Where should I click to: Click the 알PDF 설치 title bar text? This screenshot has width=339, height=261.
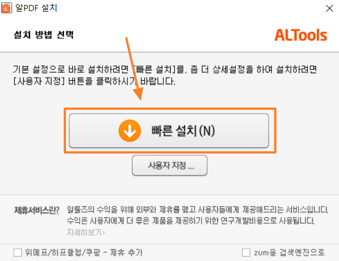click(37, 8)
